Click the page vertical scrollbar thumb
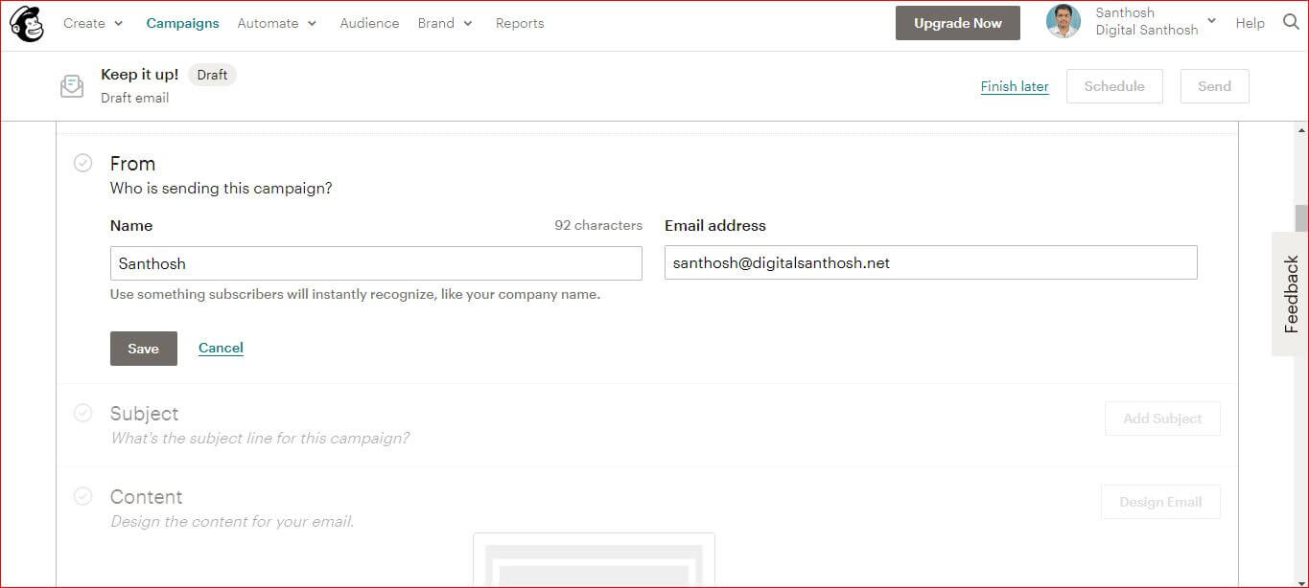The width and height of the screenshot is (1309, 588). point(1301,218)
